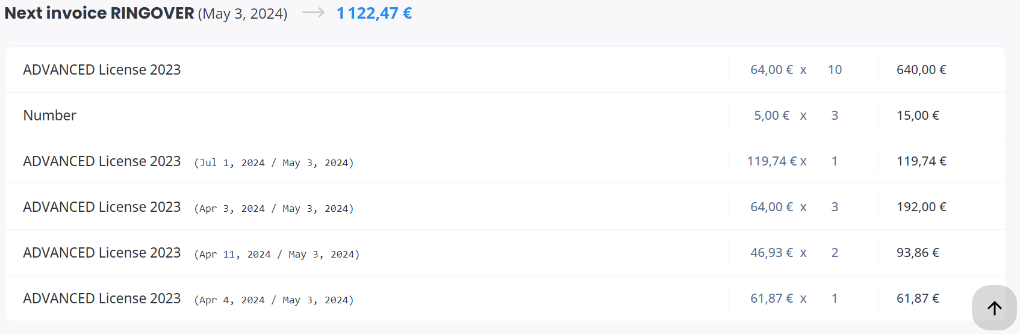Click the (May 3, 2024) invoice date
The height and width of the screenshot is (334, 1020).
pos(243,14)
